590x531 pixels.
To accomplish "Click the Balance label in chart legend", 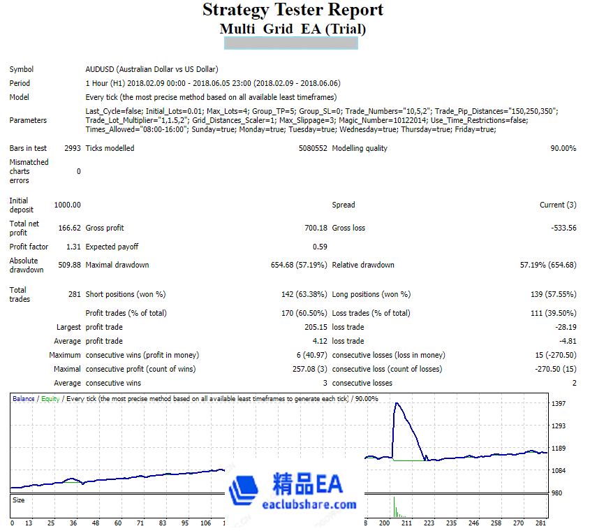I will pos(24,399).
